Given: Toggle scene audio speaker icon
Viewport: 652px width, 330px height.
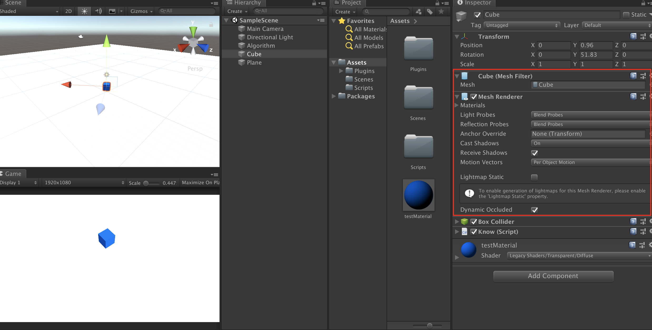Looking at the screenshot, I should [98, 11].
